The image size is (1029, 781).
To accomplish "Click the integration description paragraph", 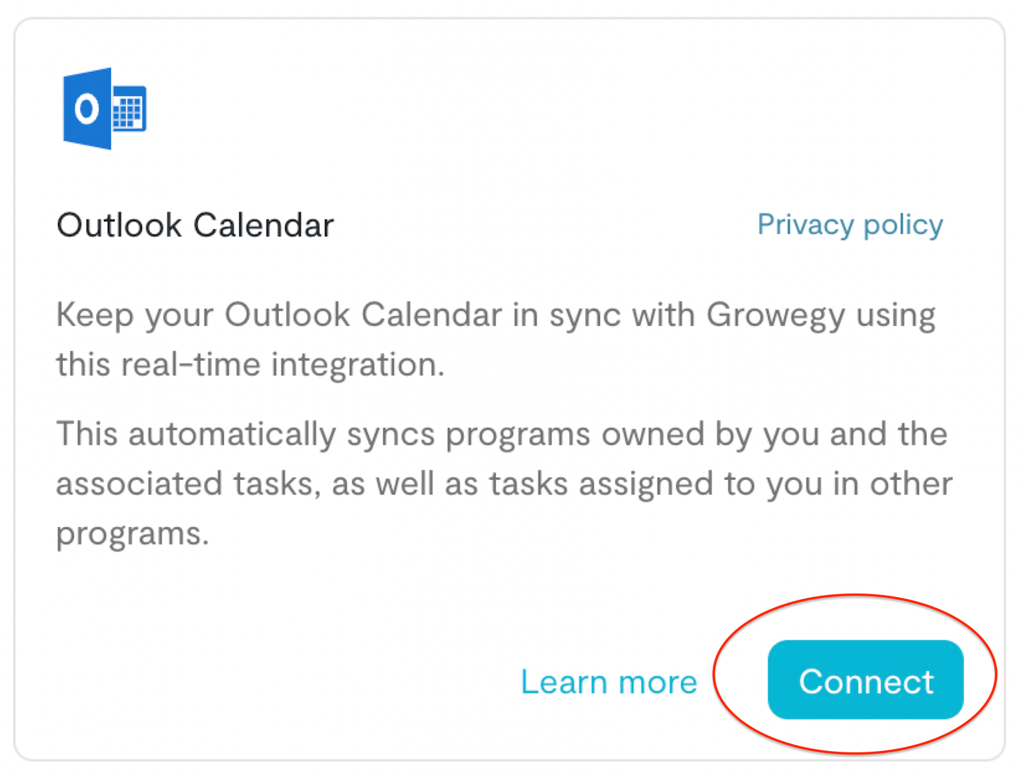I will (x=496, y=339).
